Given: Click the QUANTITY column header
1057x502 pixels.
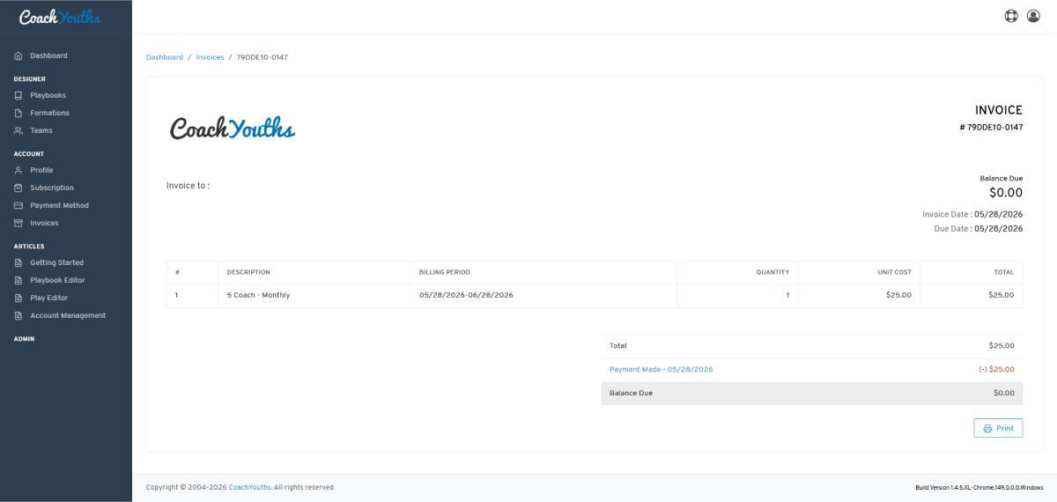Looking at the screenshot, I should pos(772,272).
